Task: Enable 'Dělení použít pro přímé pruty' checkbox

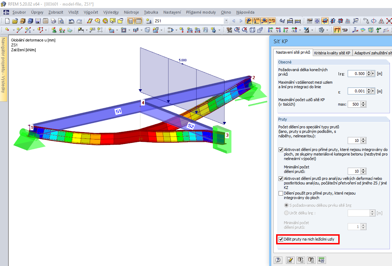Action: pos(281,193)
